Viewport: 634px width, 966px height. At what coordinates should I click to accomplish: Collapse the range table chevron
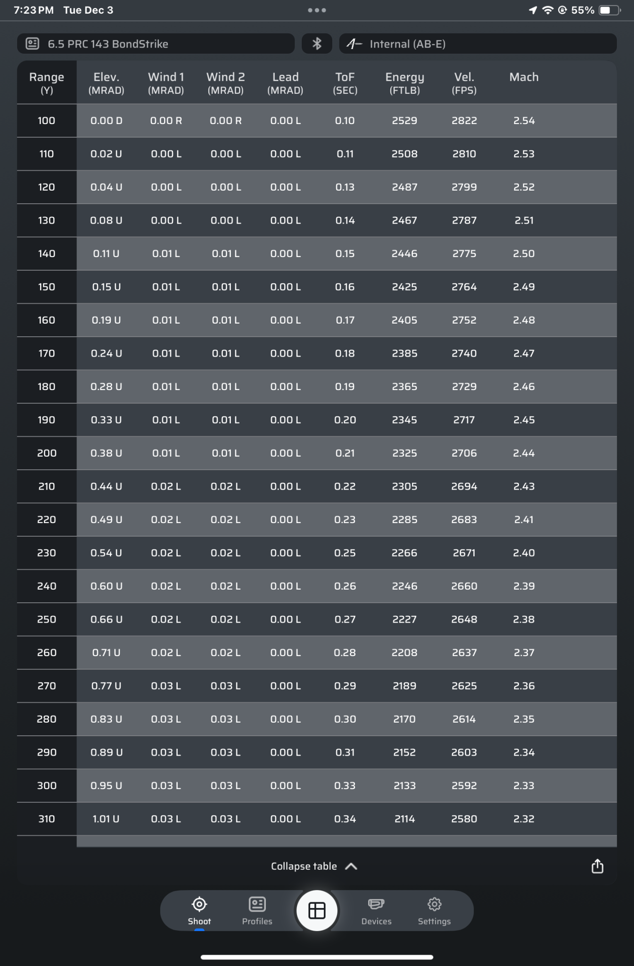[x=351, y=866]
